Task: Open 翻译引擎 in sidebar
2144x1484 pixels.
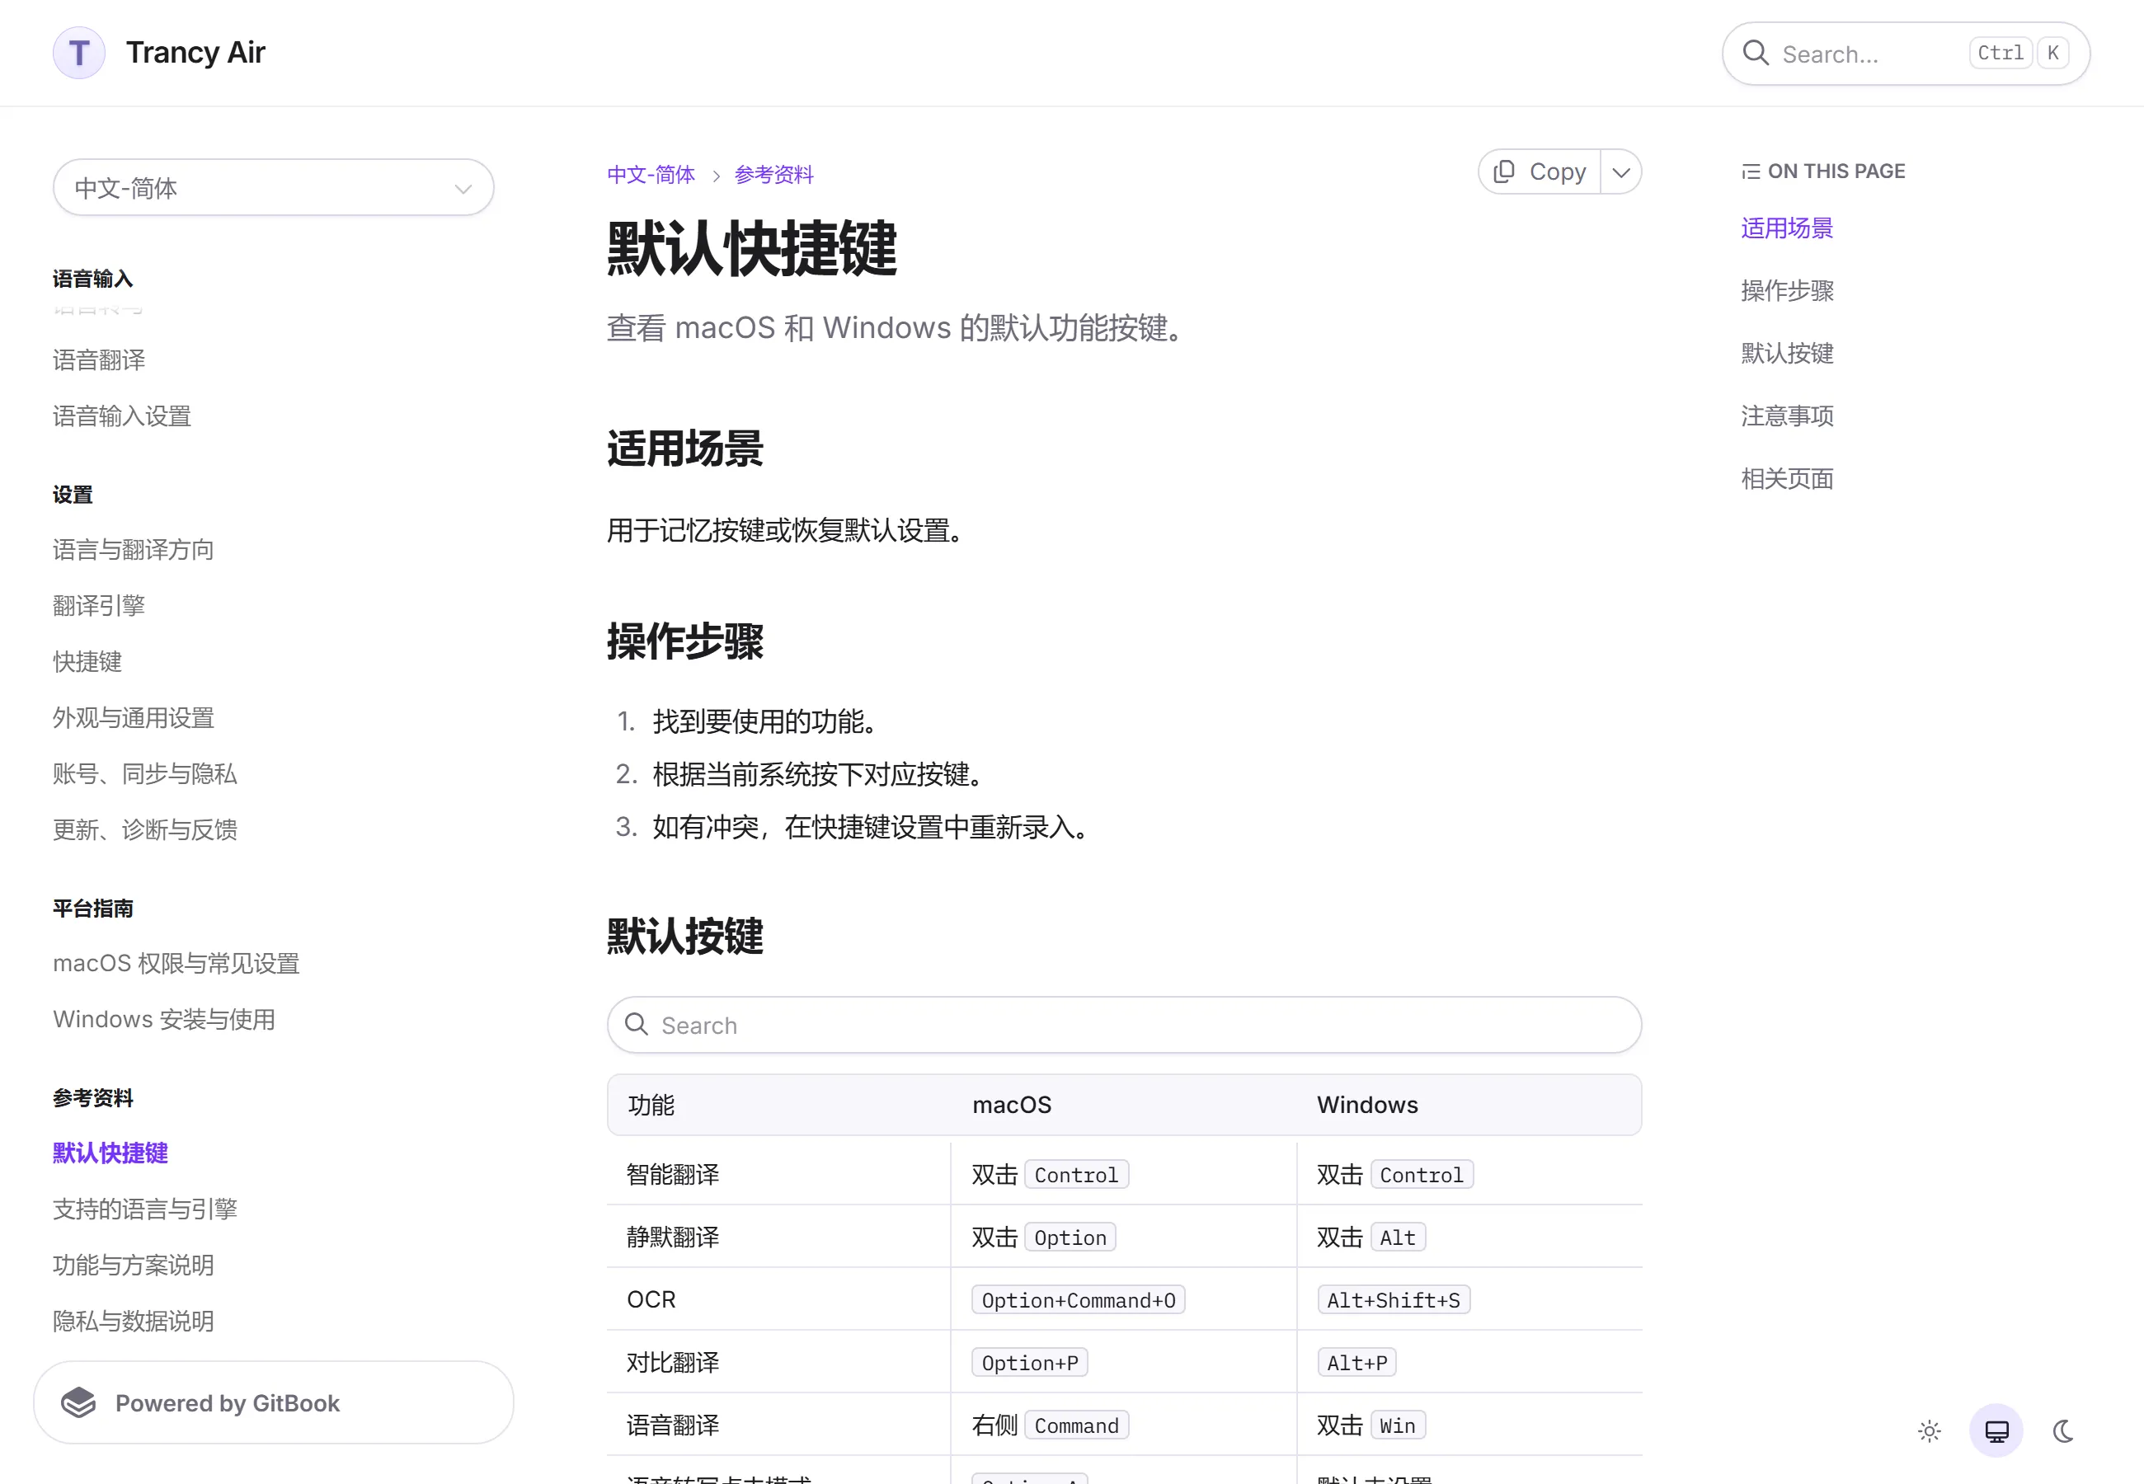Action: click(100, 605)
